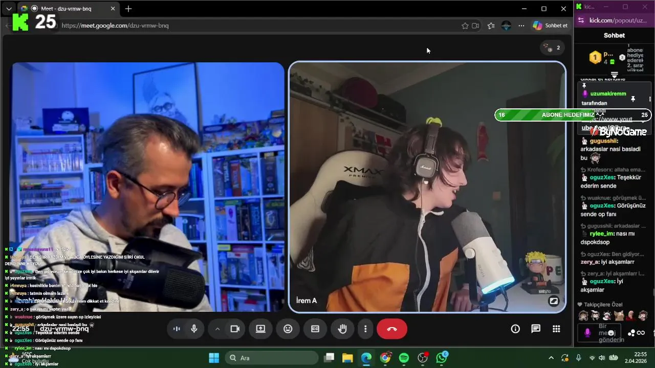This screenshot has width=655, height=368.
Task: Start screen sharing with Present now
Action: (260, 329)
